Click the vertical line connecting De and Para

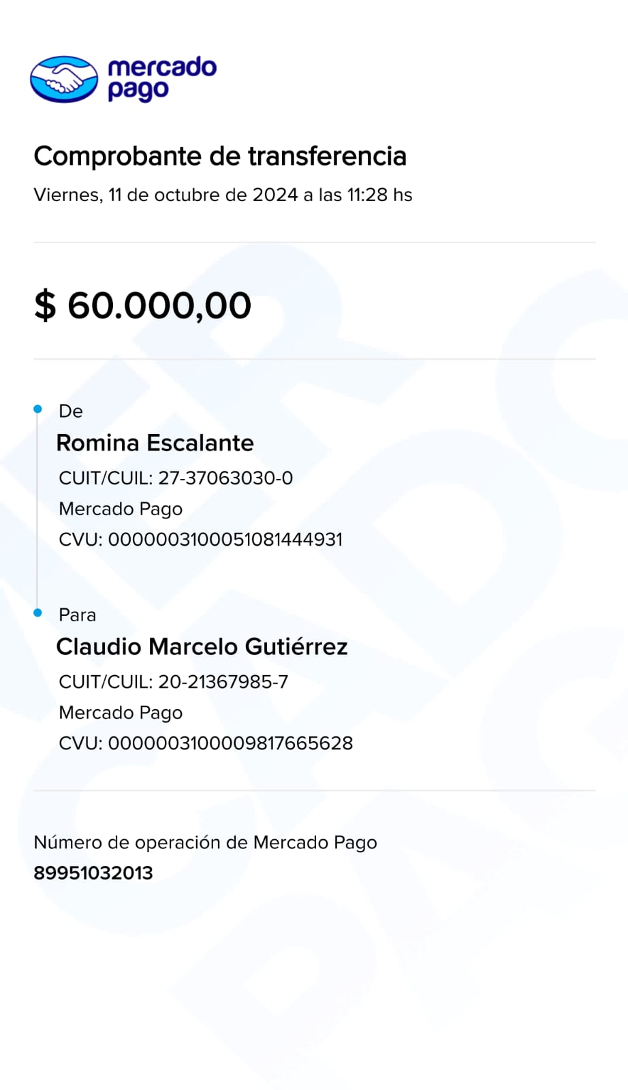tap(37, 511)
